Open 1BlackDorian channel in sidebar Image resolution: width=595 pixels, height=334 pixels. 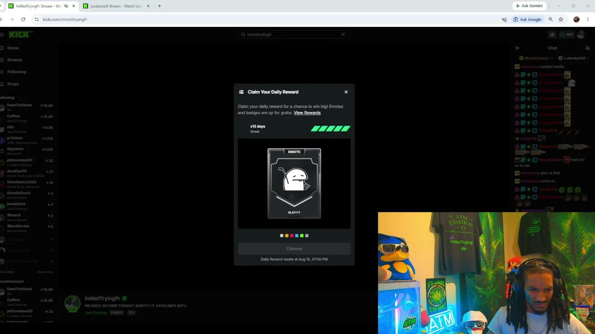tap(27, 228)
